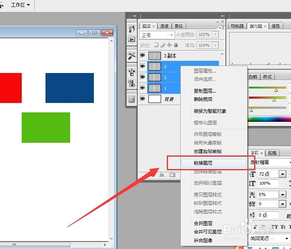291x249 pixels.
Task: Open the kerning 0 dropdown arrow
Action: pyautogui.click(x=282, y=204)
